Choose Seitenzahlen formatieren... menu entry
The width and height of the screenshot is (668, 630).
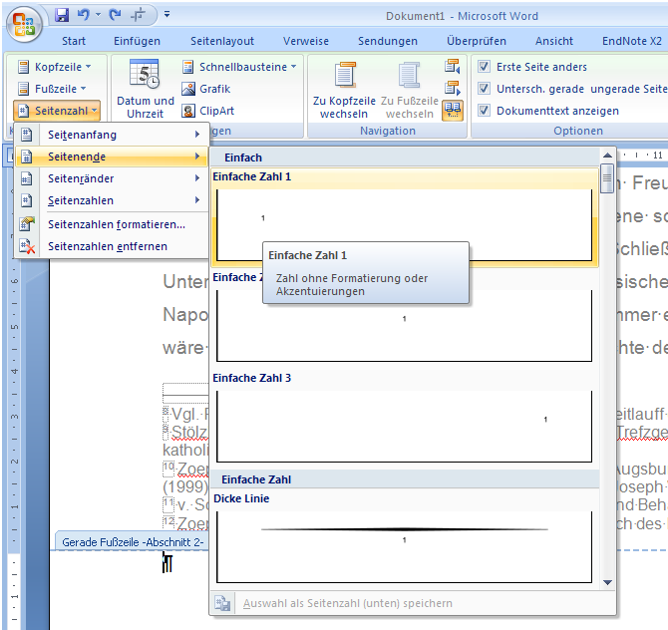117,224
